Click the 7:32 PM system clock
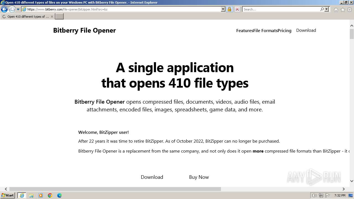The image size is (354, 199). pos(340,195)
